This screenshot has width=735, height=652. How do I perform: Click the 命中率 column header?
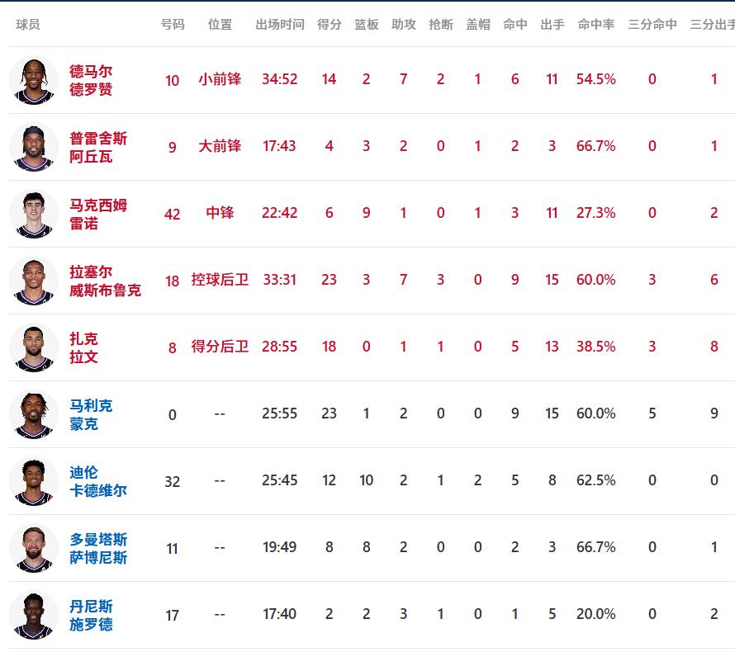[x=596, y=25]
